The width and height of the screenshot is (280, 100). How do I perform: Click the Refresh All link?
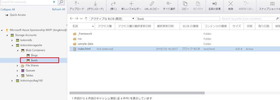tap(59, 10)
